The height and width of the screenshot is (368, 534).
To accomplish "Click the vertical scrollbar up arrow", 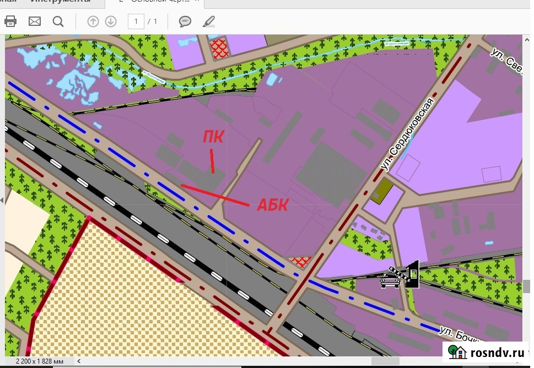I will (x=527, y=39).
